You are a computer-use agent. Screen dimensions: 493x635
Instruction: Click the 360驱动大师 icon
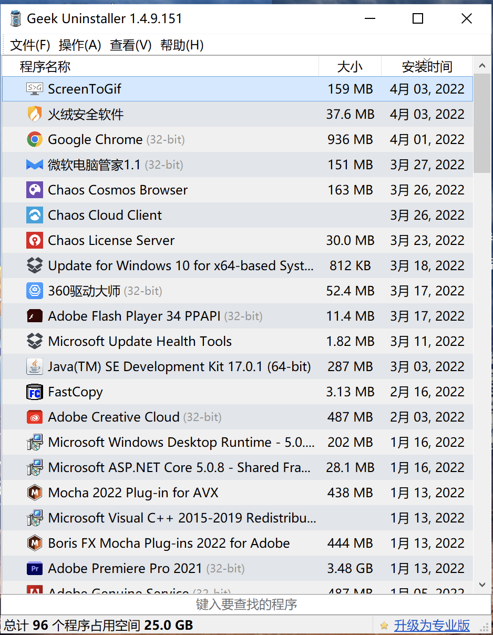pyautogui.click(x=35, y=291)
